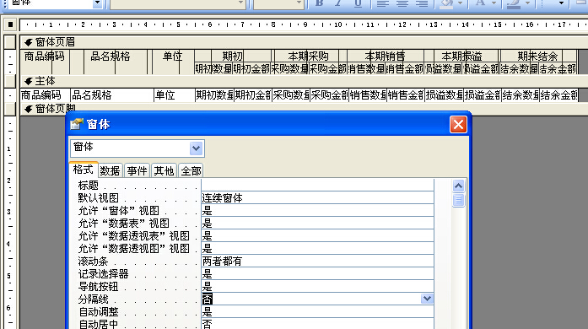The image size is (588, 329).
Task: Select the 期末结余 group label in header
Action: [537, 57]
